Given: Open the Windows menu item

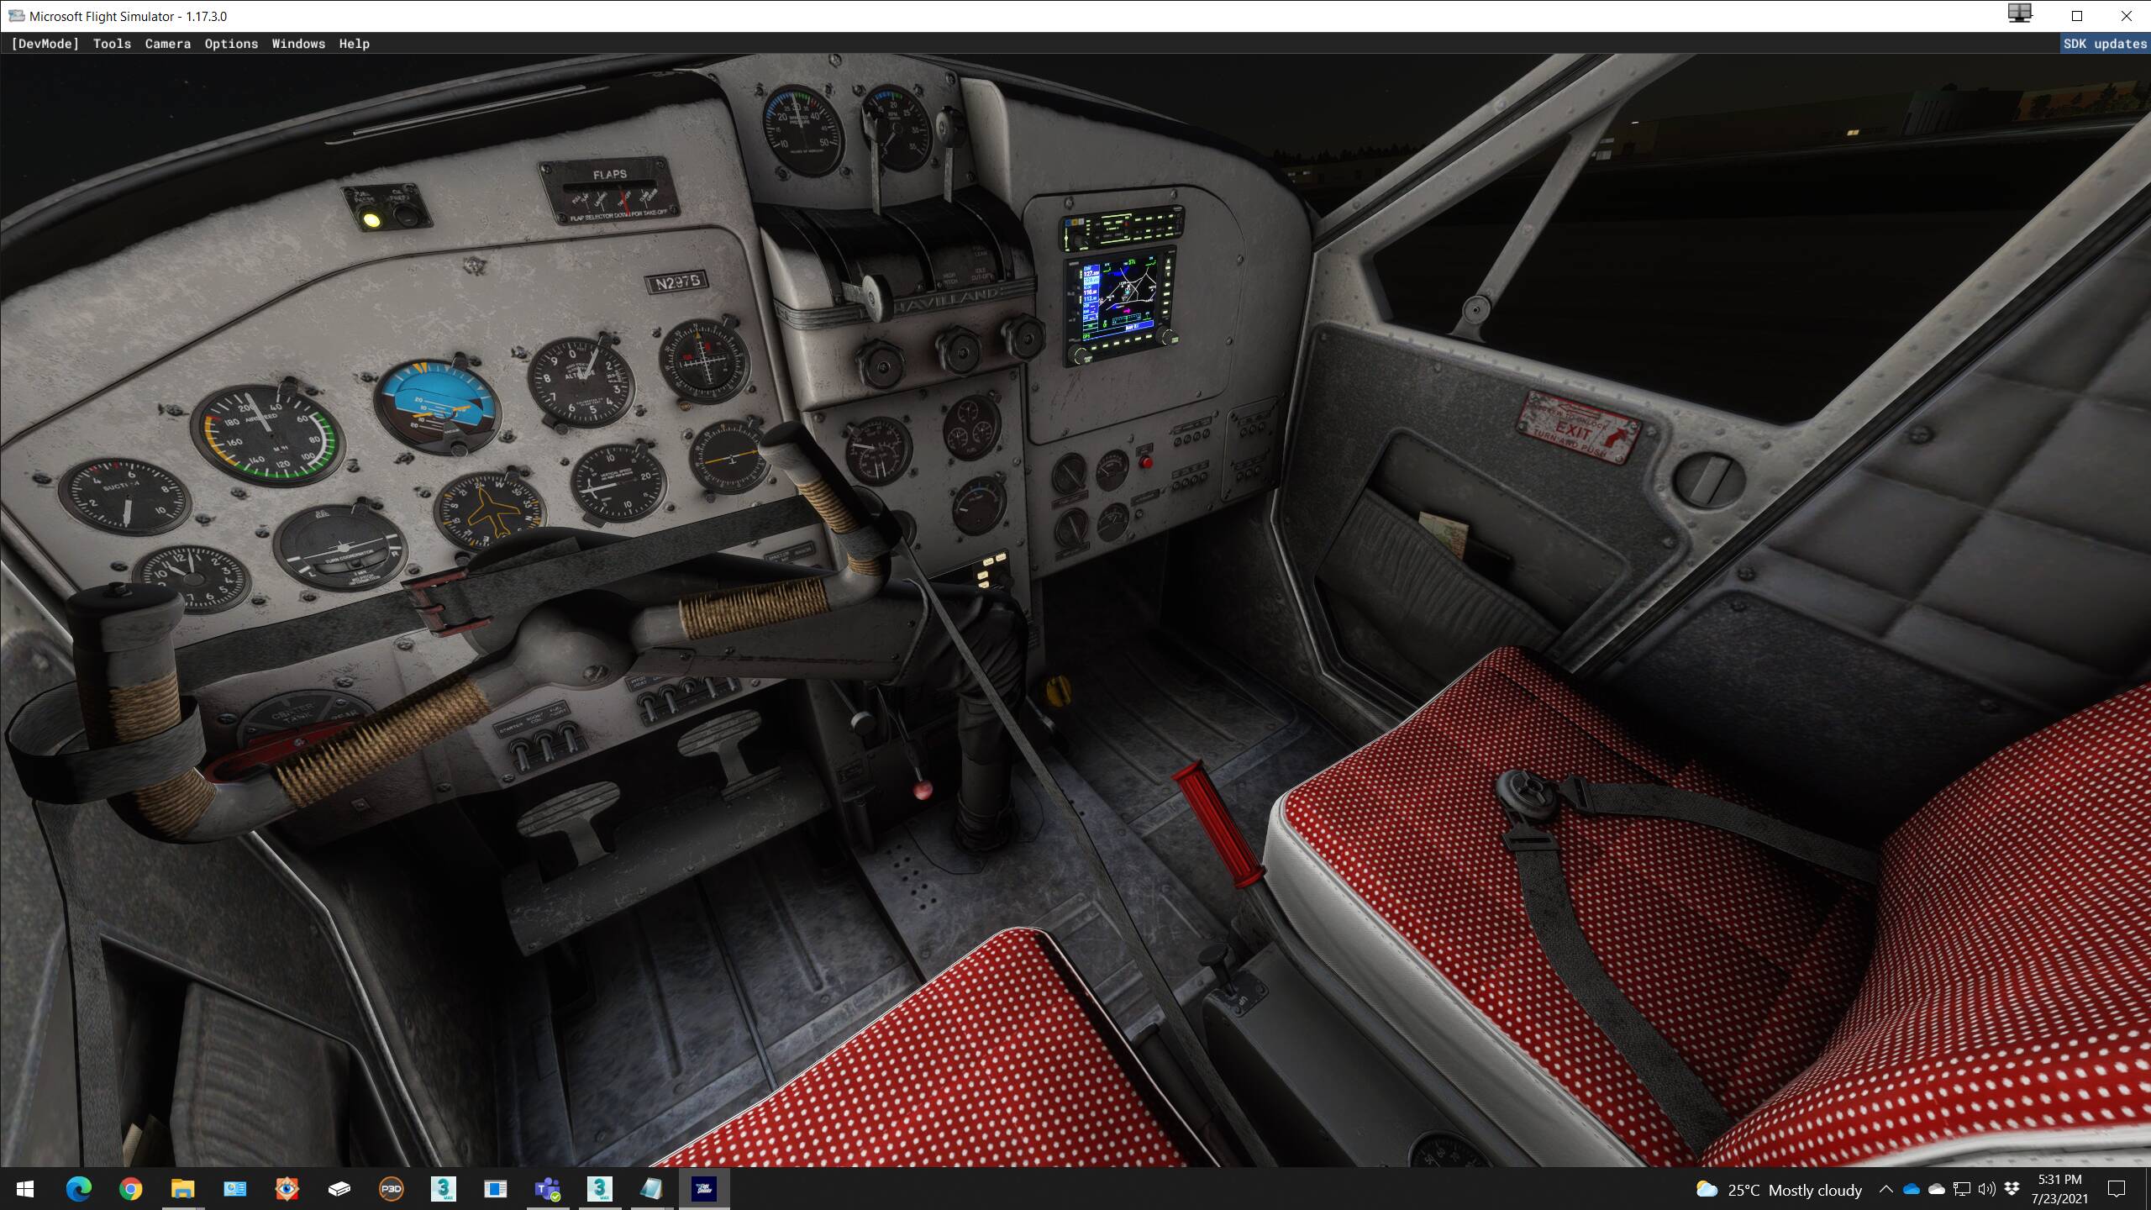Looking at the screenshot, I should tap(298, 44).
